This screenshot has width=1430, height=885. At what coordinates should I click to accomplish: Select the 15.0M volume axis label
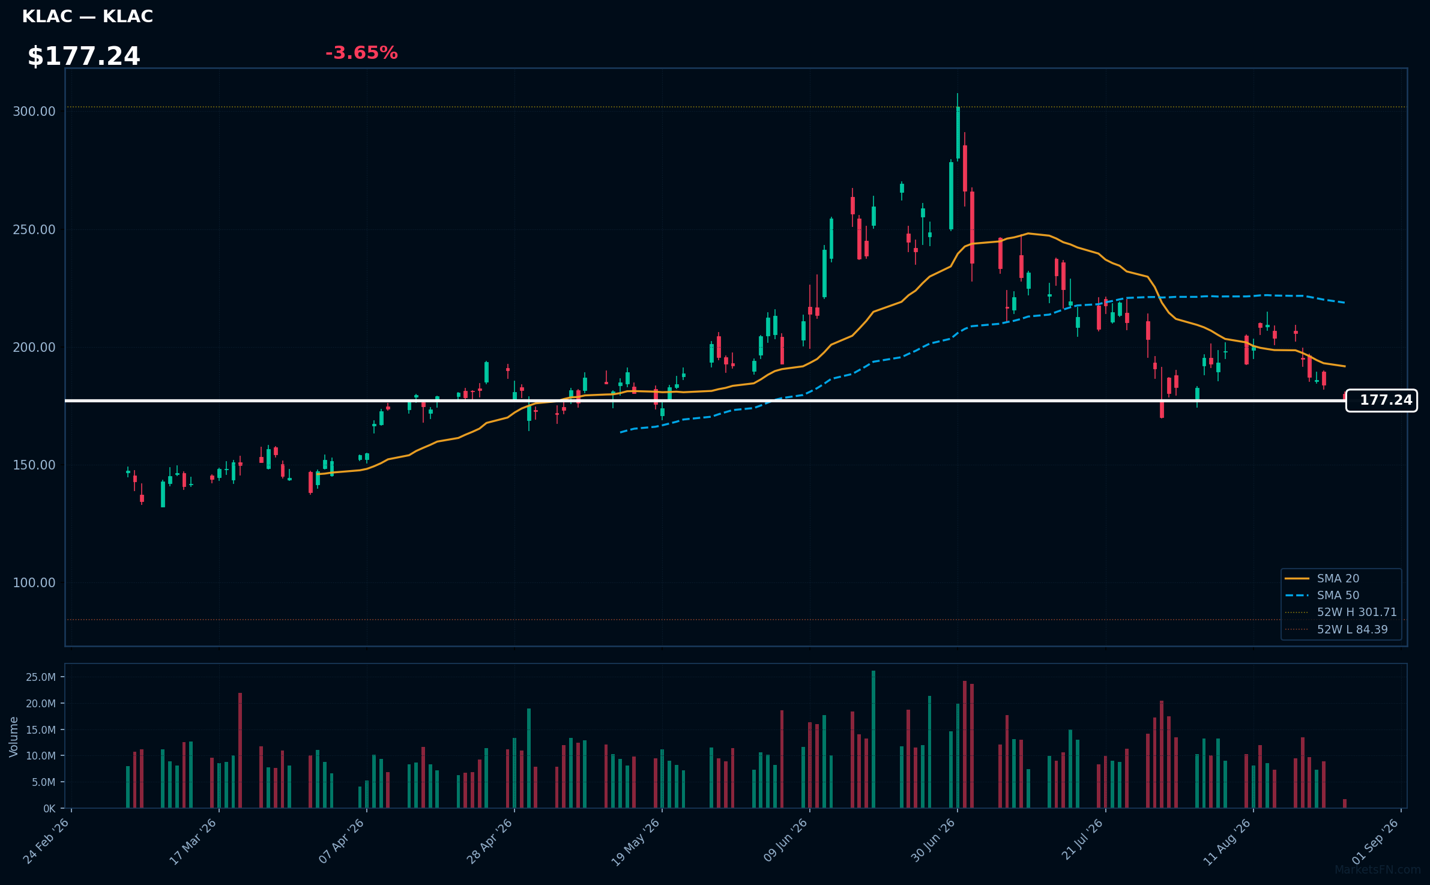coord(41,730)
